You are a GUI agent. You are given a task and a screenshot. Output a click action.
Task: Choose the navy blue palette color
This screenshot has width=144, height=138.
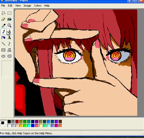pyautogui.click(x=33, y=121)
